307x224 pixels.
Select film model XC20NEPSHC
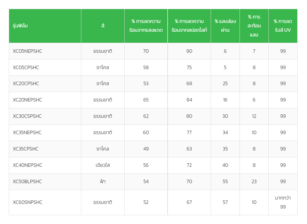click(x=27, y=100)
